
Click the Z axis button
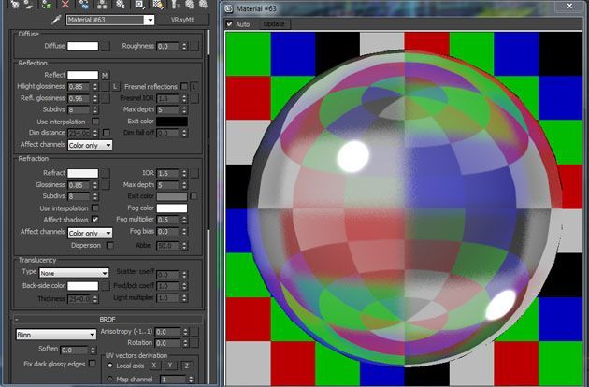(x=186, y=365)
